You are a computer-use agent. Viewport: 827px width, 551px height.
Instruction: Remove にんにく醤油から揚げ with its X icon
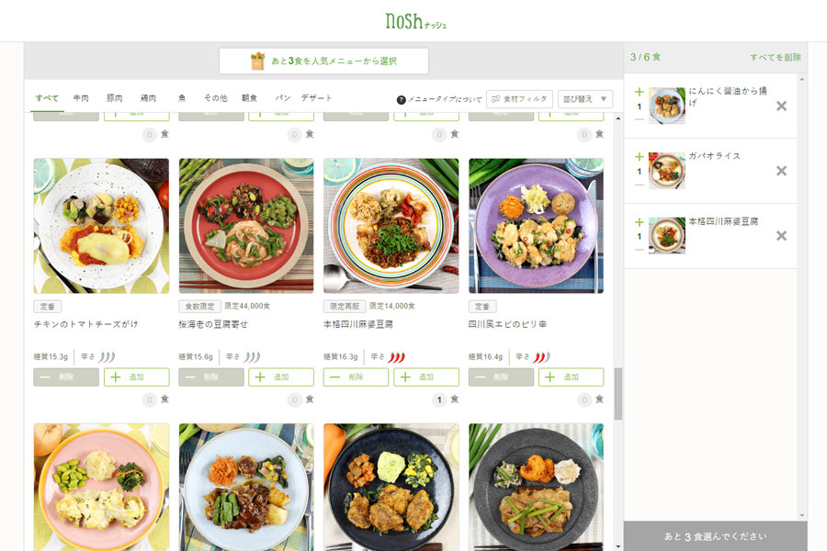781,106
